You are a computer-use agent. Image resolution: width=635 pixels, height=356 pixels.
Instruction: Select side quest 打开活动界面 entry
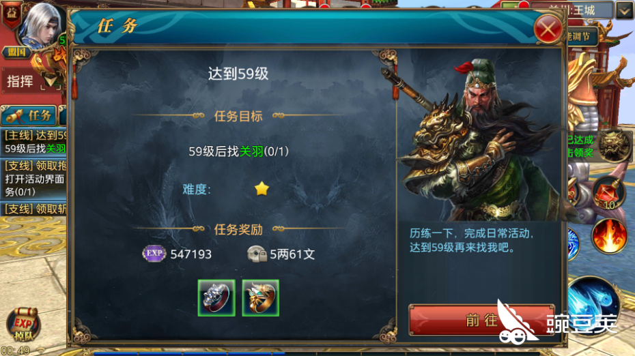34,179
